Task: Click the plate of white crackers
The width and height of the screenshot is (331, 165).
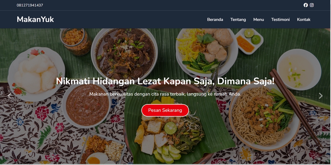Action: [x=36, y=74]
